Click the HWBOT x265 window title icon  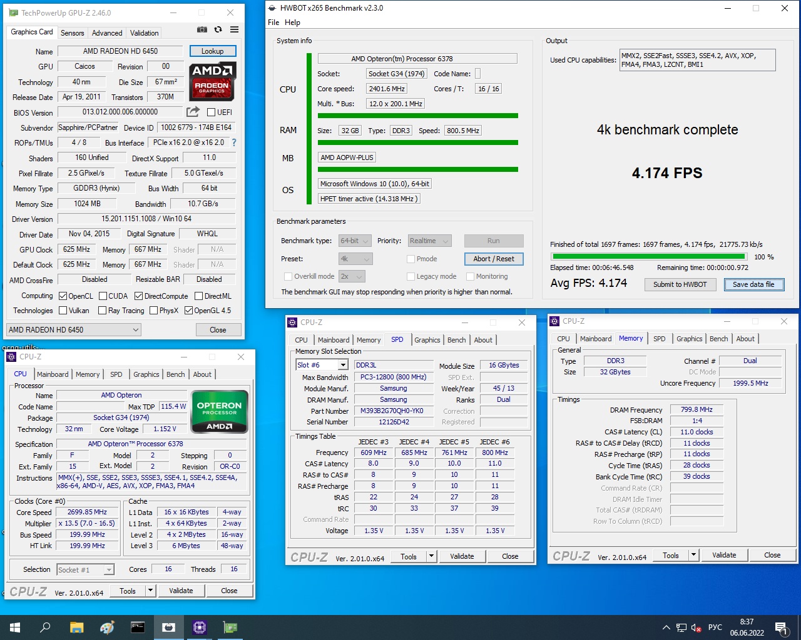272,8
